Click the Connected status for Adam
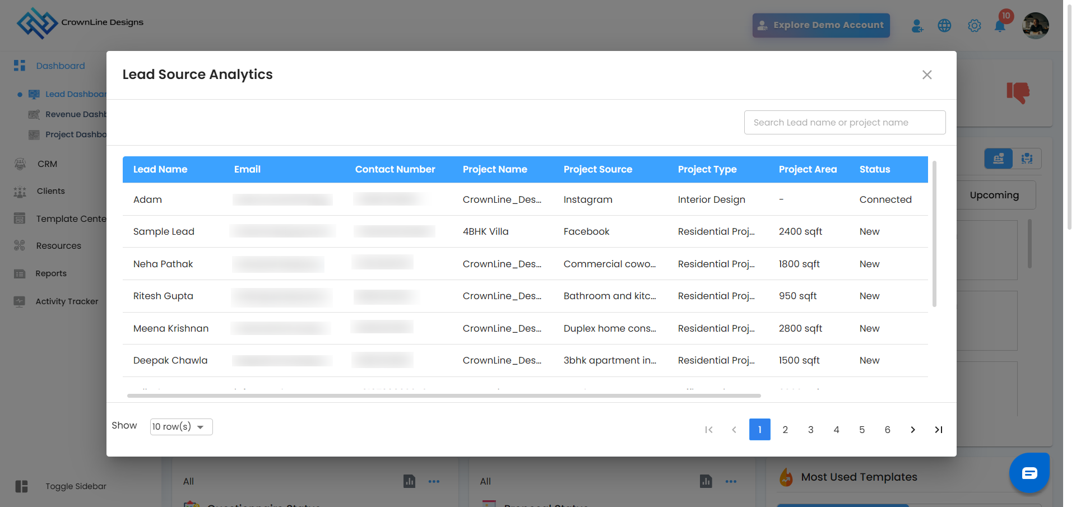 (885, 199)
